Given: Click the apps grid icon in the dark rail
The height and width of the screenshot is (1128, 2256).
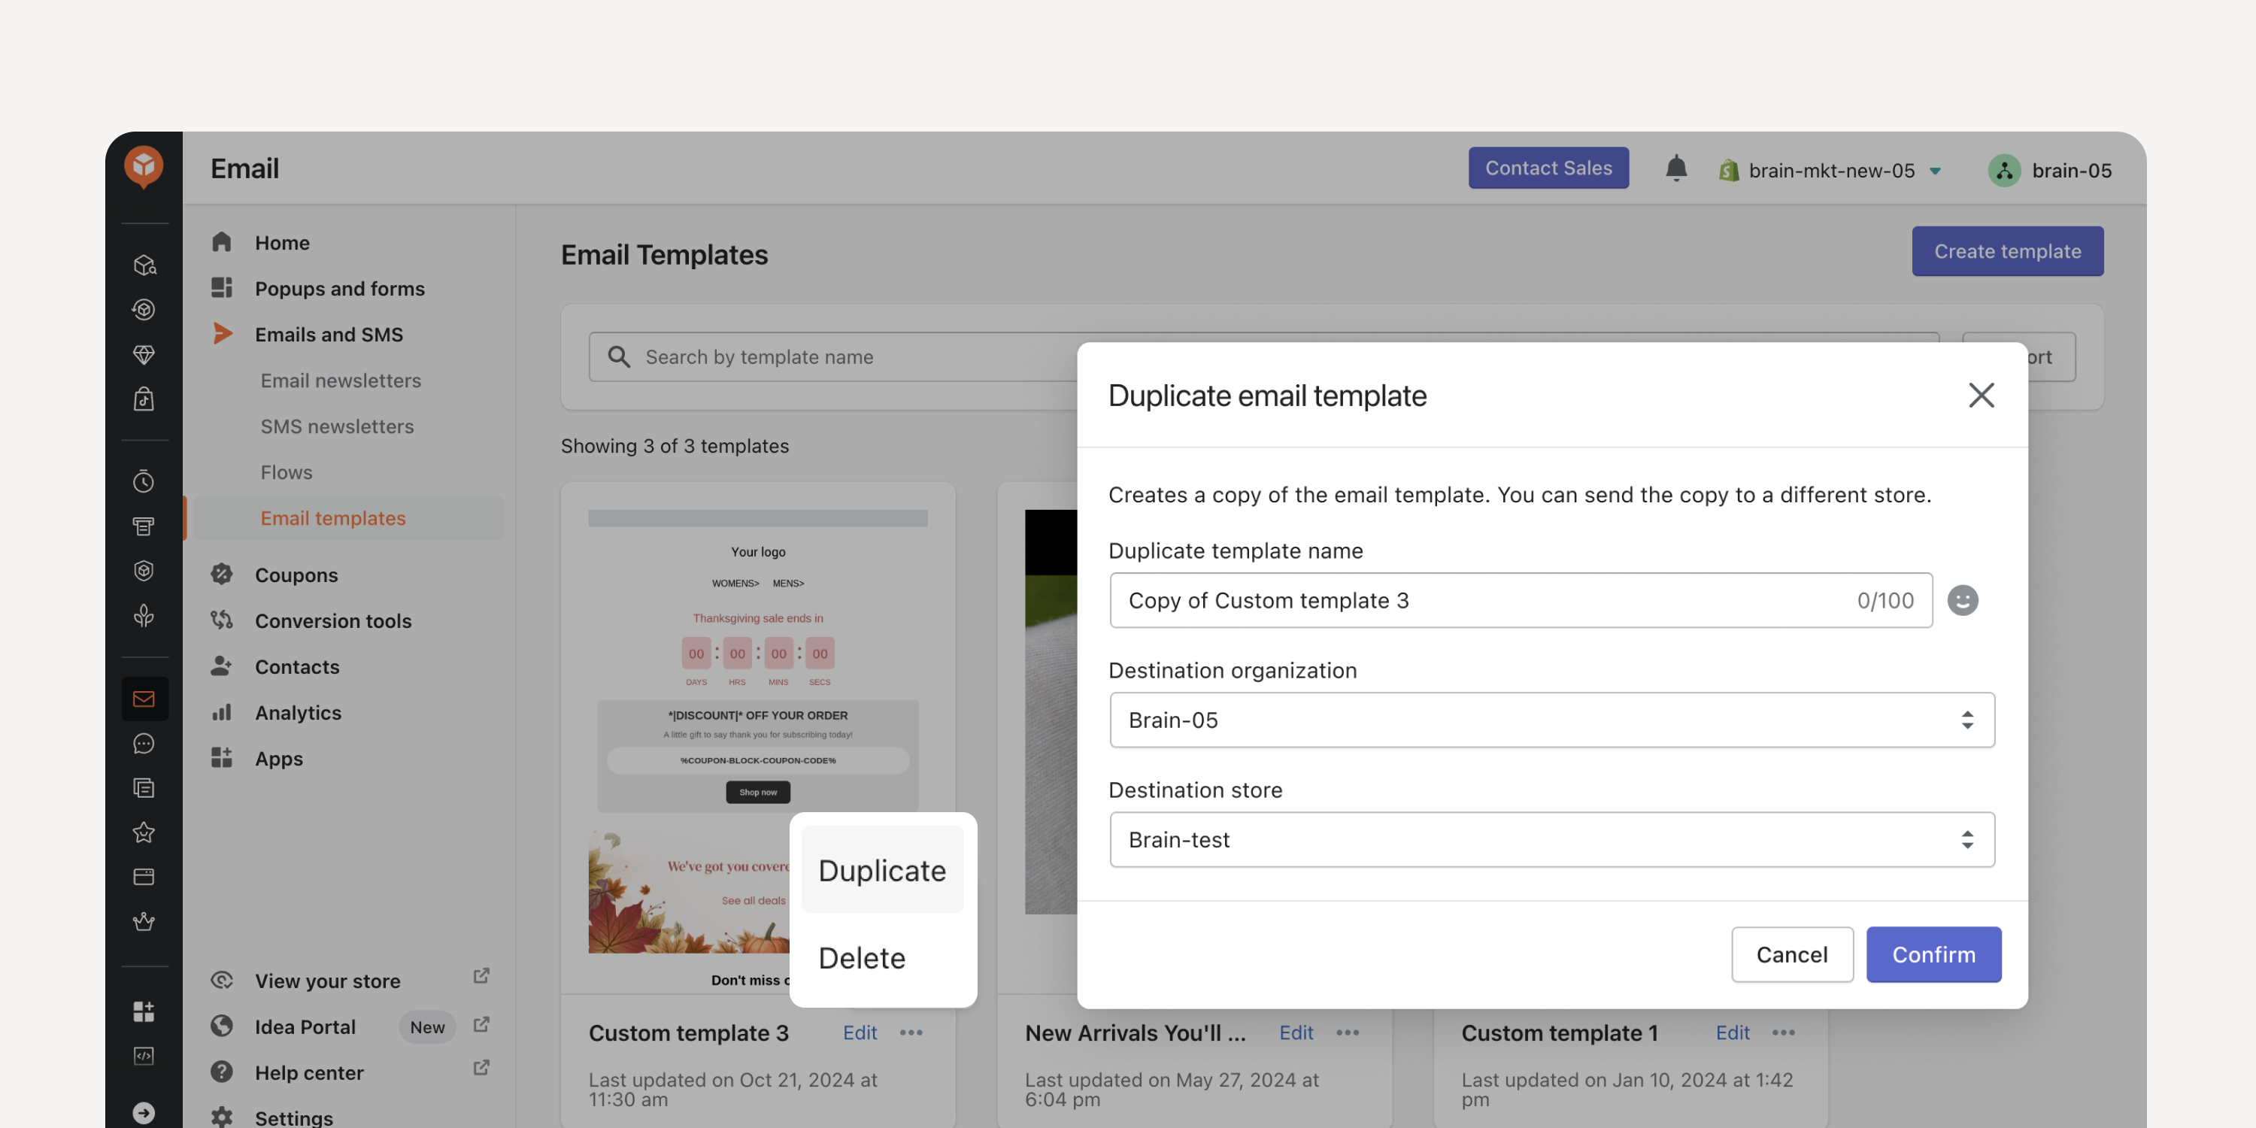Looking at the screenshot, I should 144,1011.
